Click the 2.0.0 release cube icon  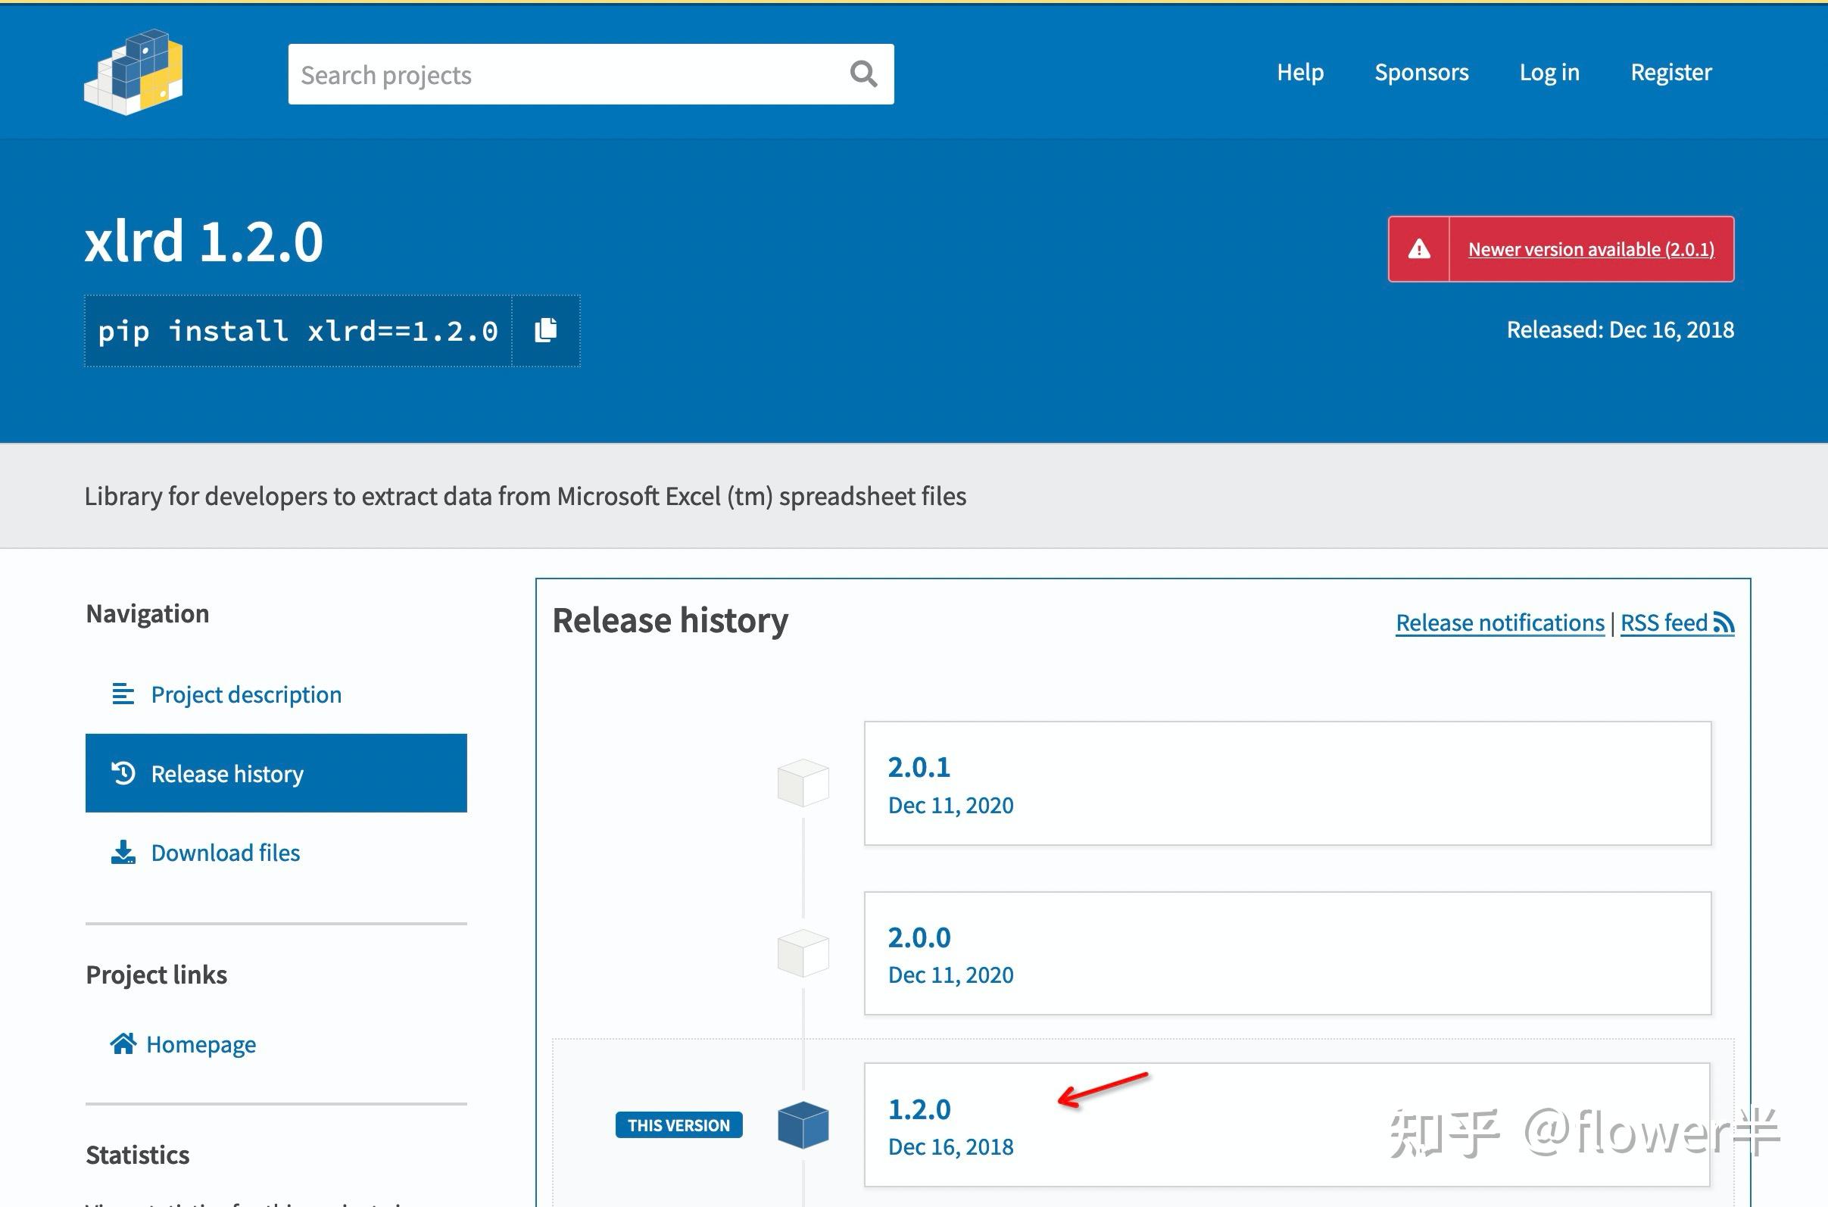[x=803, y=953]
